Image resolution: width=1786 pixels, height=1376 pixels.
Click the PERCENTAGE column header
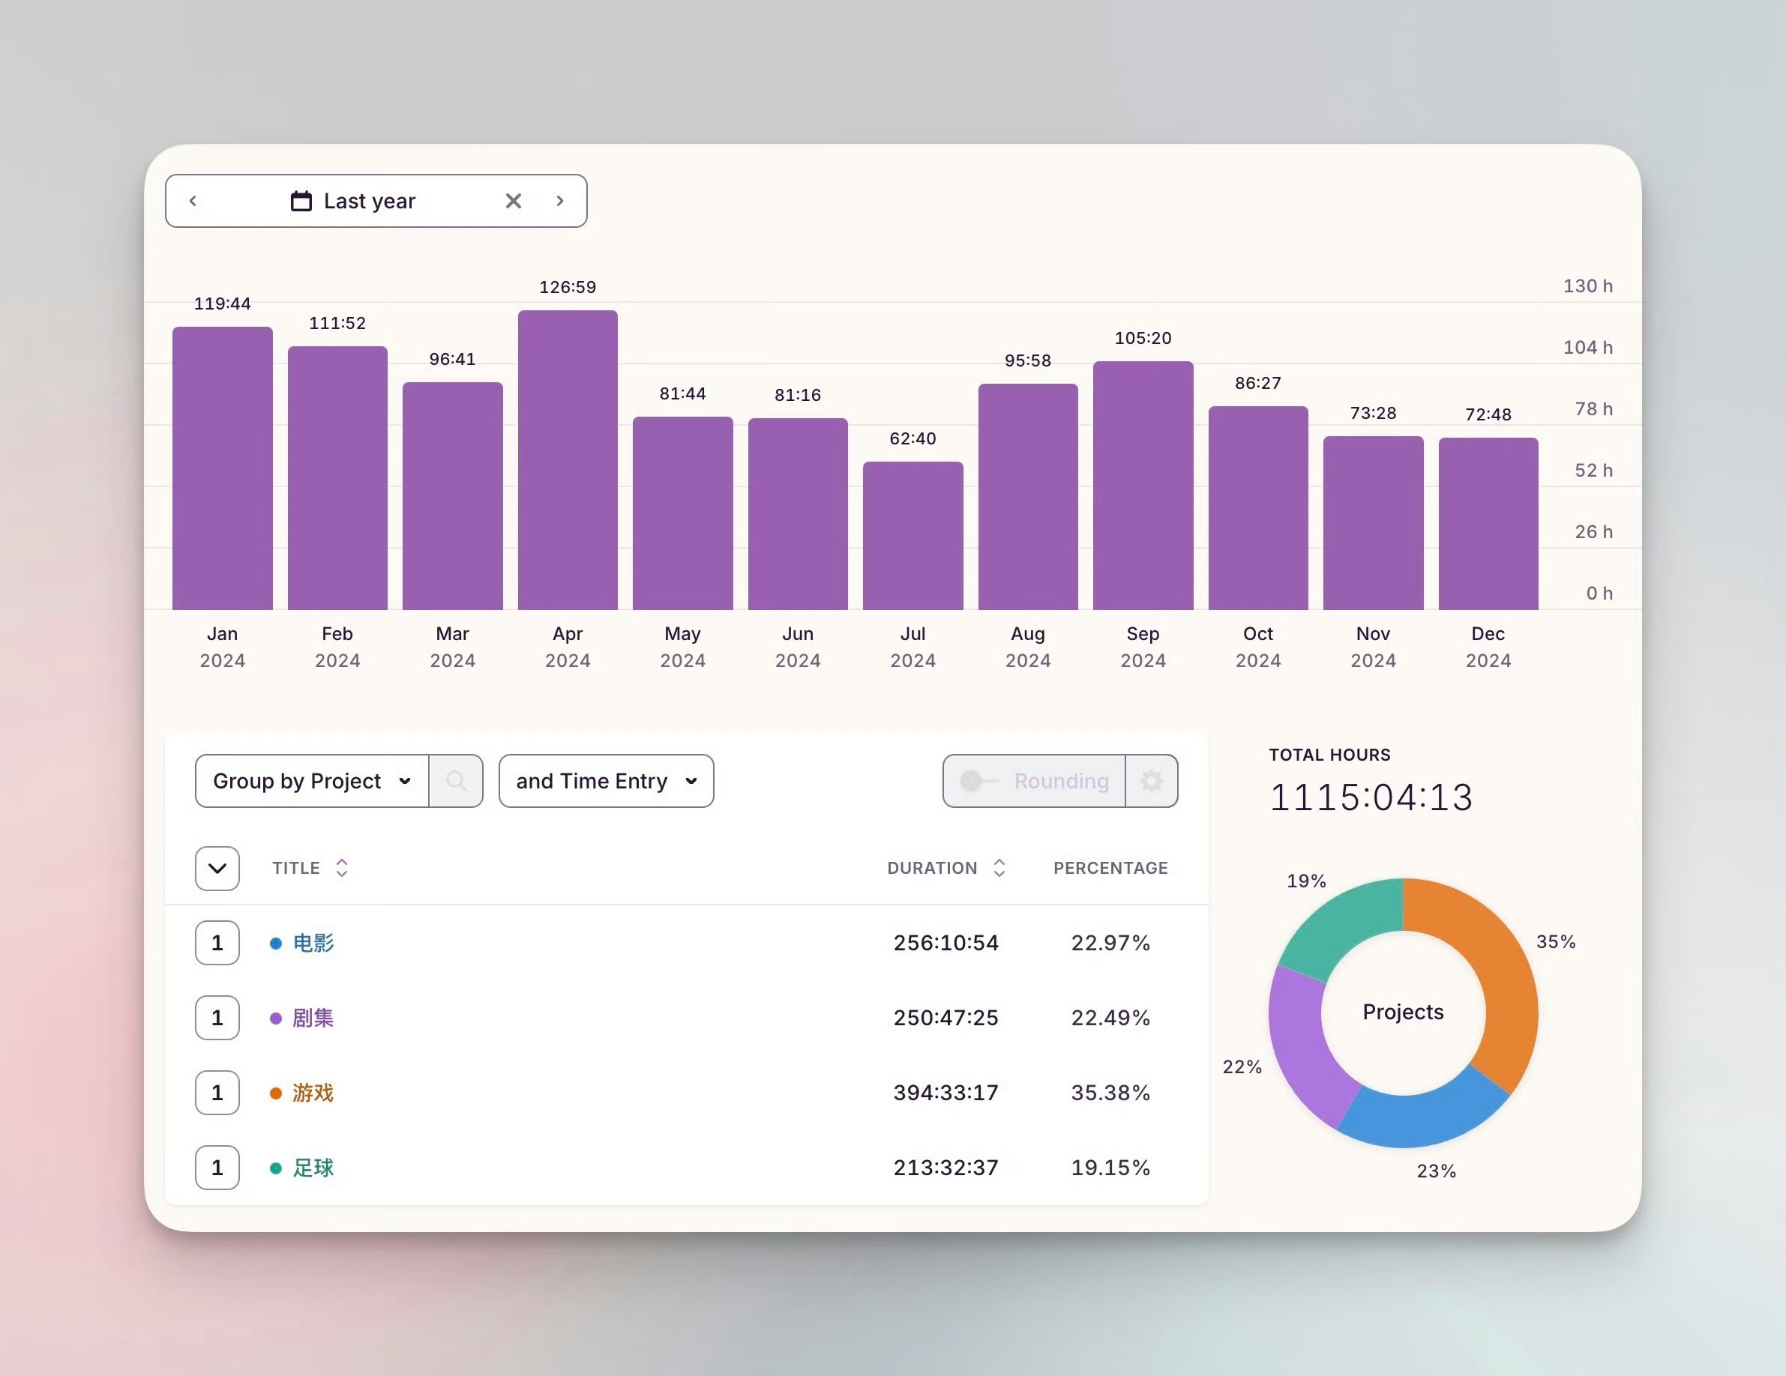1110,869
